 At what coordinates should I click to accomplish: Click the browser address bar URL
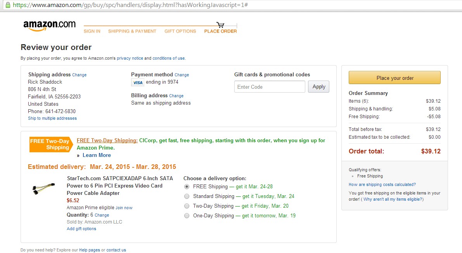pos(130,5)
